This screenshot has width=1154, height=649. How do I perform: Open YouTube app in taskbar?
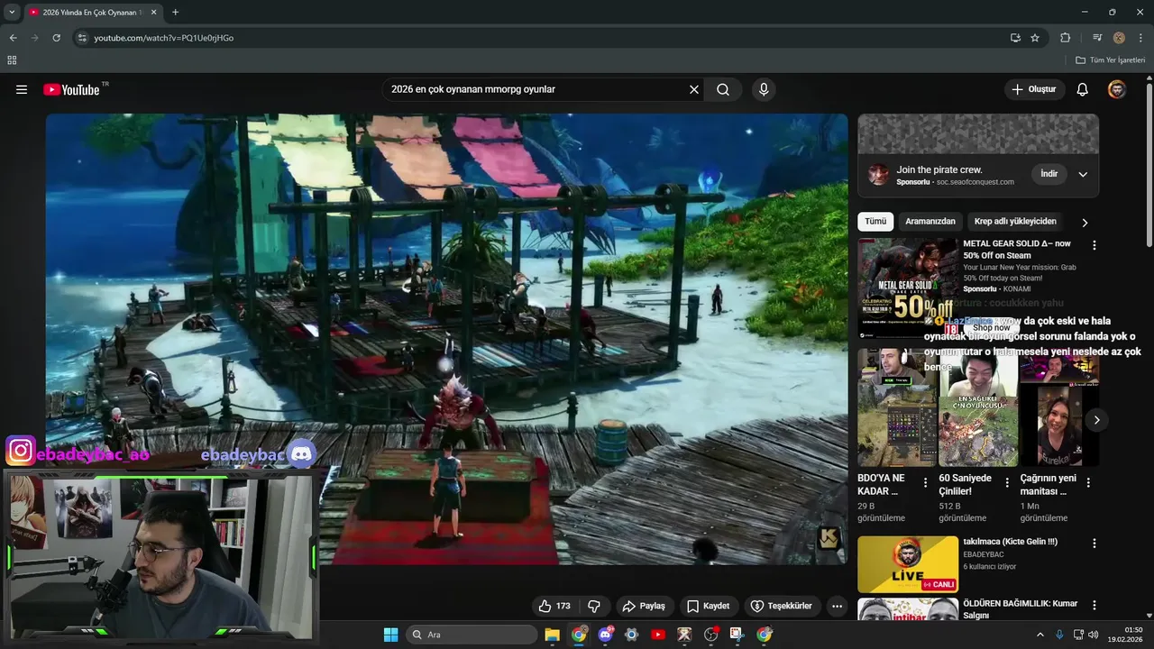tap(658, 635)
